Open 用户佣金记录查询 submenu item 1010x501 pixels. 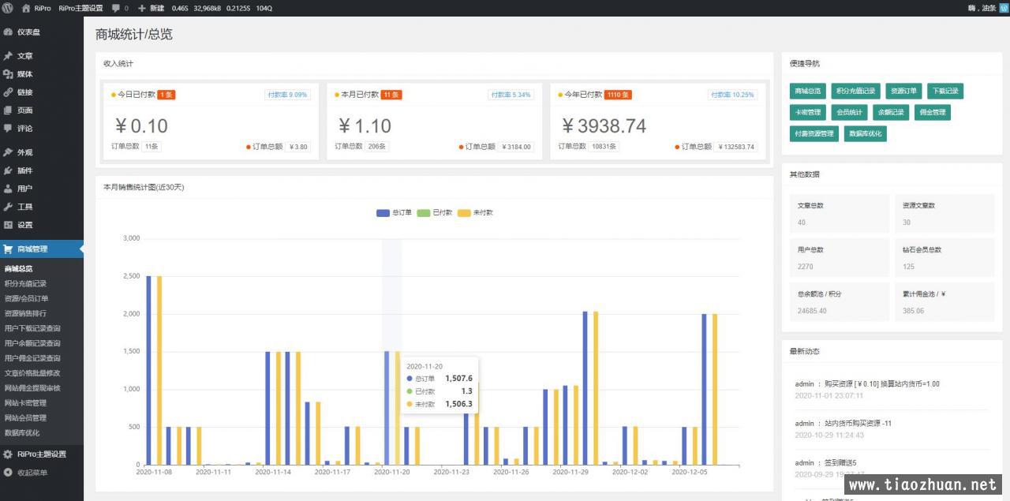click(x=32, y=358)
